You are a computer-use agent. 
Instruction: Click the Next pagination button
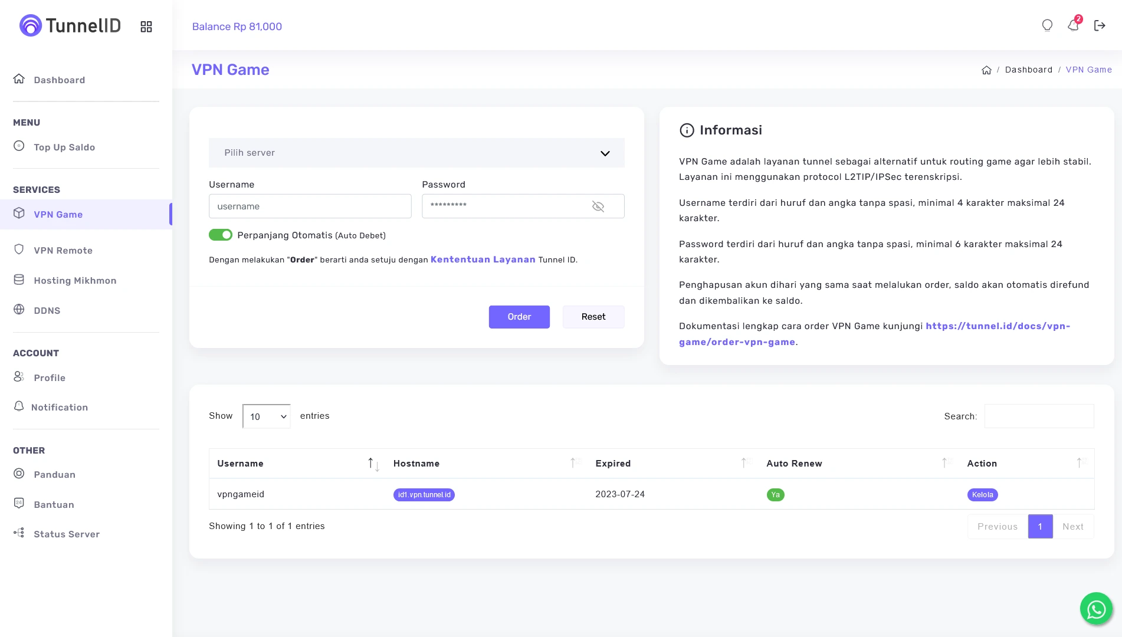pos(1073,527)
